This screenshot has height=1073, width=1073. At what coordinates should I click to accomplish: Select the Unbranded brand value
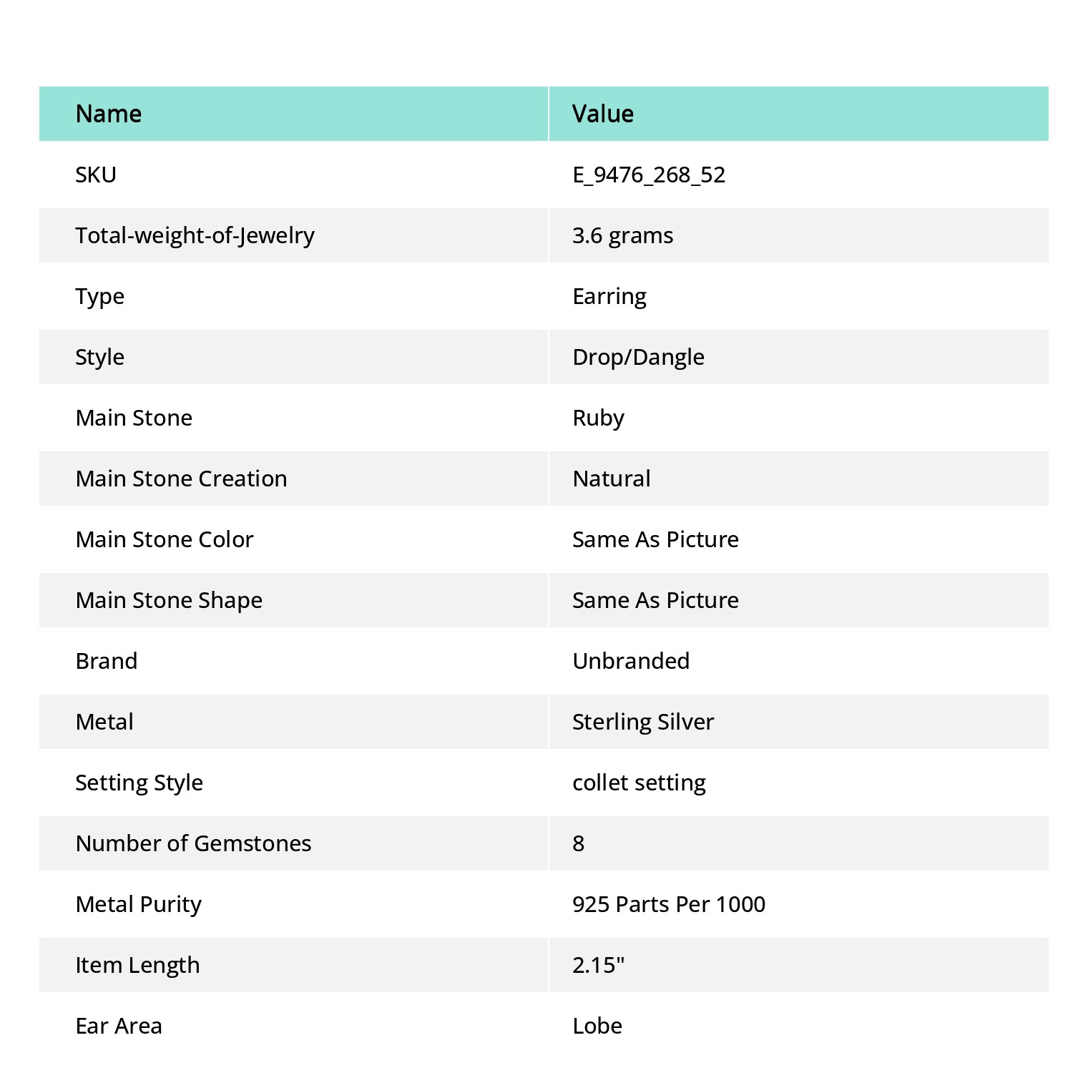pyautogui.click(x=632, y=661)
